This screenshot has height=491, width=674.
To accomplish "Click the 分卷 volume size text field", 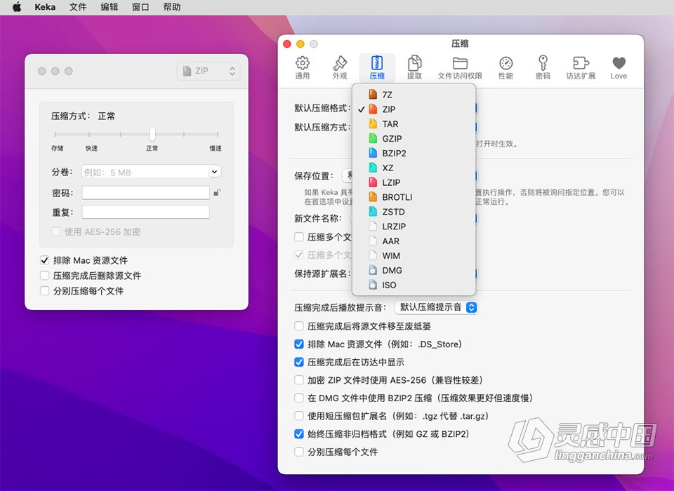I will pos(145,172).
